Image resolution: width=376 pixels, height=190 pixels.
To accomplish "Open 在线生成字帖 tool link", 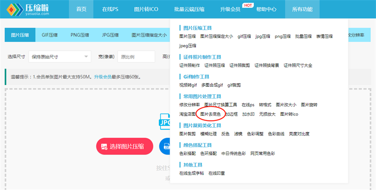I will pyautogui.click(x=192, y=173).
